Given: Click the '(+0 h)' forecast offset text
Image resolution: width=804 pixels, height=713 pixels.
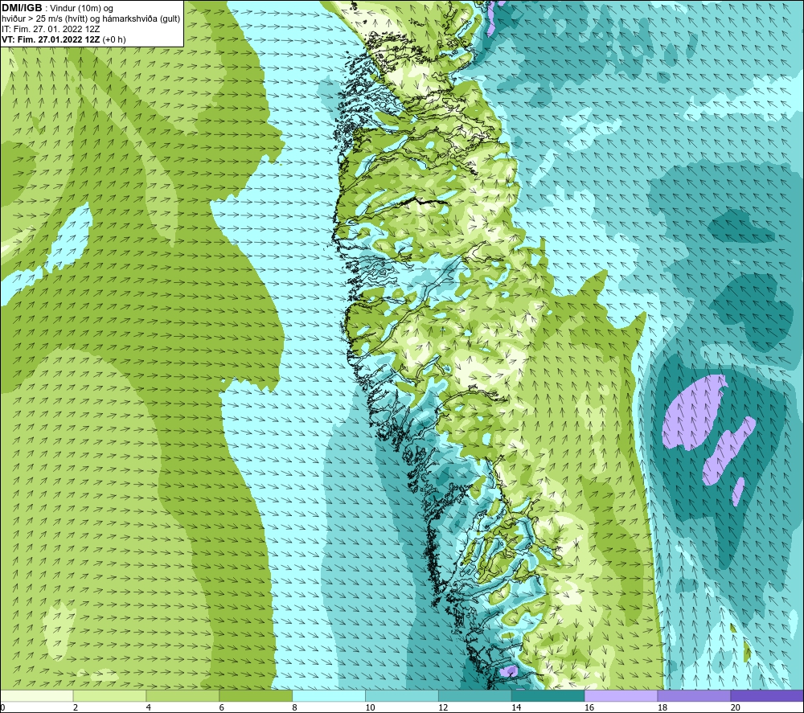Looking at the screenshot, I should [x=114, y=39].
